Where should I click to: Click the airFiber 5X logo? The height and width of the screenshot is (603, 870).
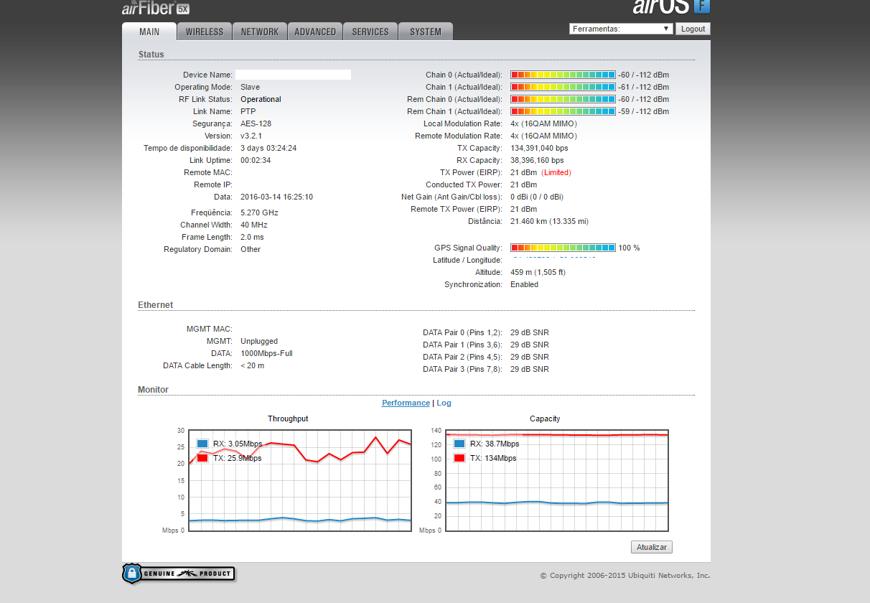click(156, 8)
